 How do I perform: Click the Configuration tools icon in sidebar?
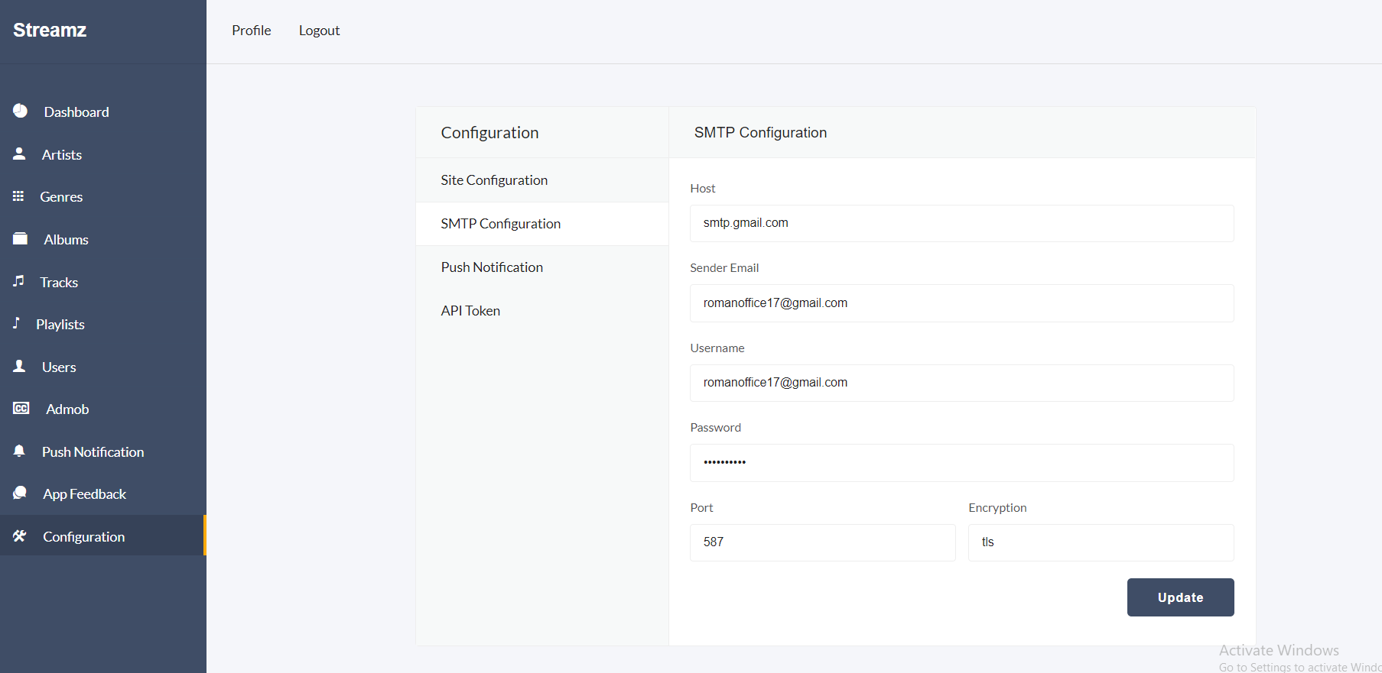[x=20, y=536]
